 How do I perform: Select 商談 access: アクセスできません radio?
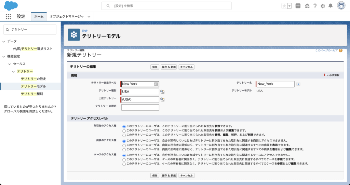pyautogui.click(x=124, y=141)
